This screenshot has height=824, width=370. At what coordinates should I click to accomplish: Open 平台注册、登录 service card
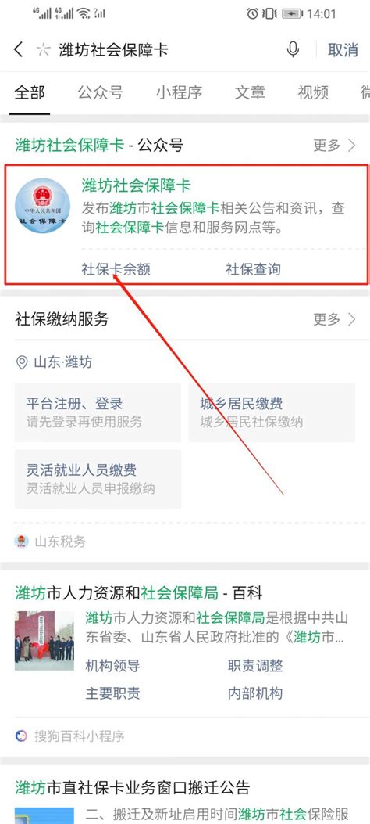pos(98,412)
